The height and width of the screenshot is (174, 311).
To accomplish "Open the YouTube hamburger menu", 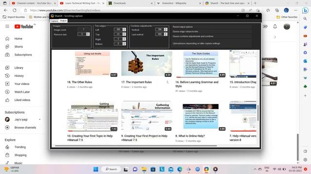I will coord(7,26).
